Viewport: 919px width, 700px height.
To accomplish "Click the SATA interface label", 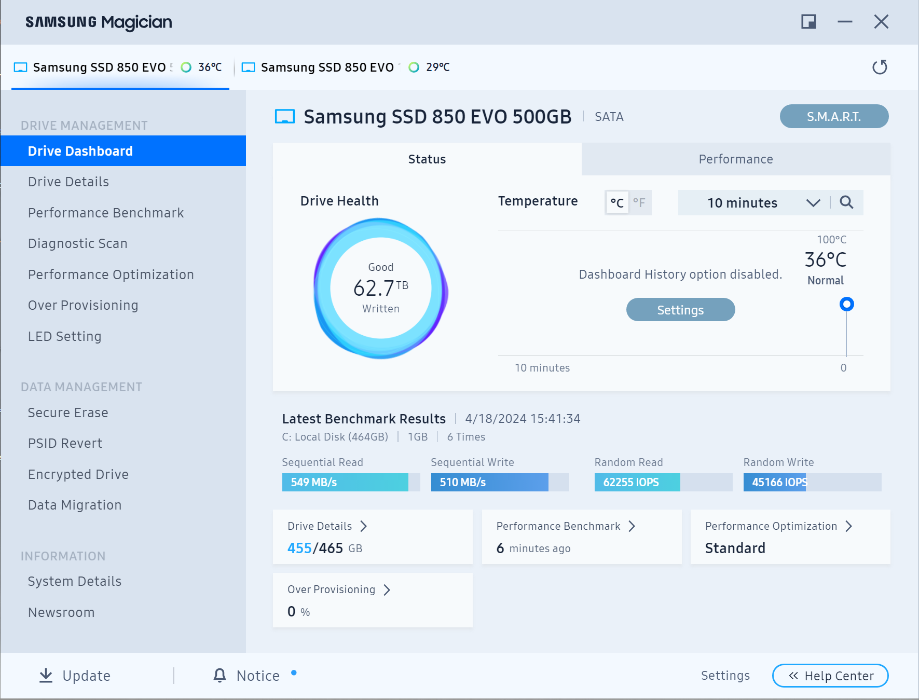I will [x=609, y=117].
